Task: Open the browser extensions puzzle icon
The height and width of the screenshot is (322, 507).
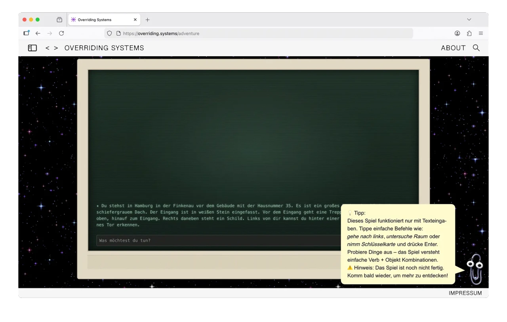Action: click(469, 33)
